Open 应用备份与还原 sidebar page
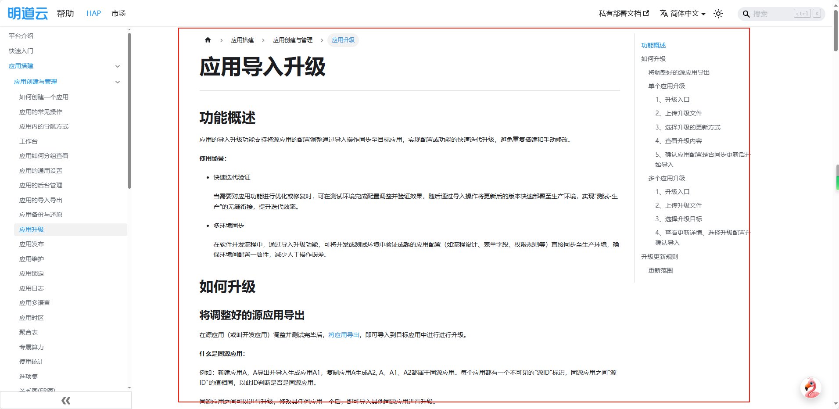Image resolution: width=839 pixels, height=409 pixels. pyautogui.click(x=41, y=215)
